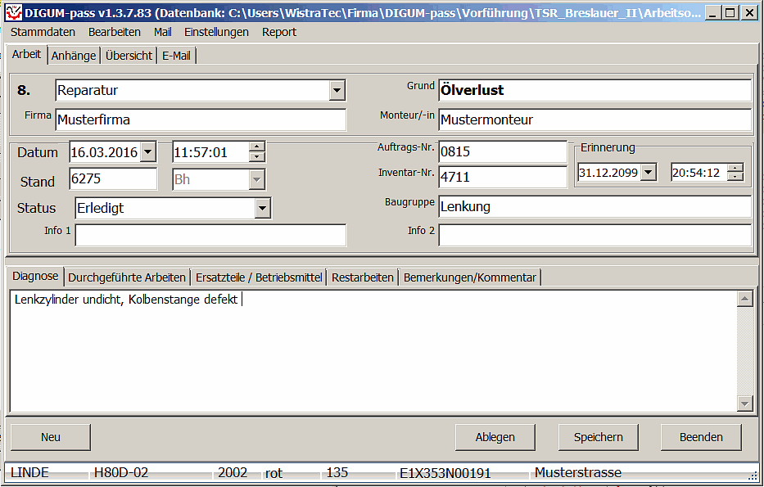Screen dimensions: 764x487
Task: Select the Bemerkungen/Kommentar tab
Action: click(x=469, y=277)
